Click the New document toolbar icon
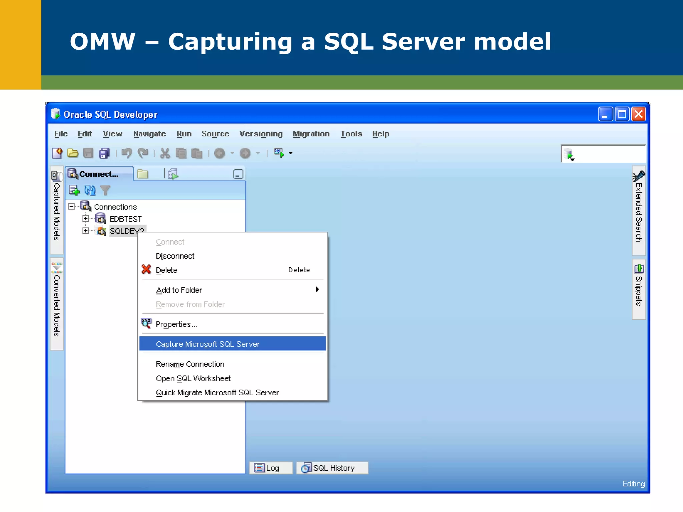 [57, 153]
